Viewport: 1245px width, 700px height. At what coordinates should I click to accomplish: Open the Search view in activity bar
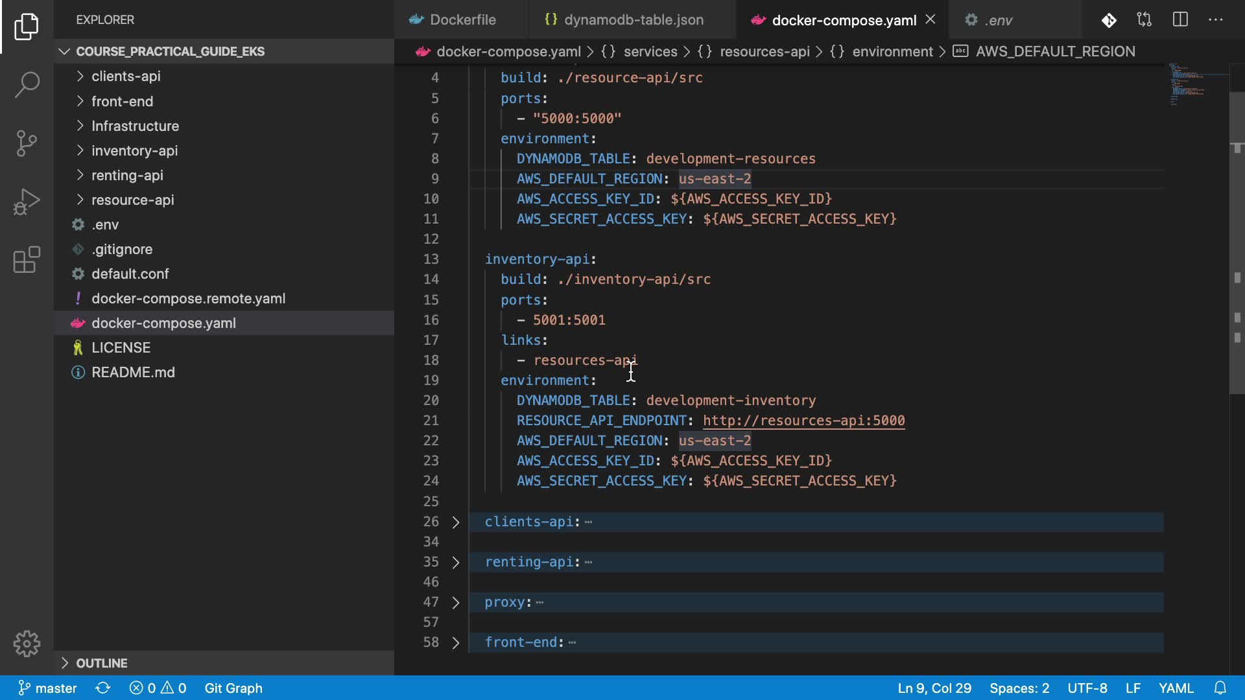pos(27,85)
